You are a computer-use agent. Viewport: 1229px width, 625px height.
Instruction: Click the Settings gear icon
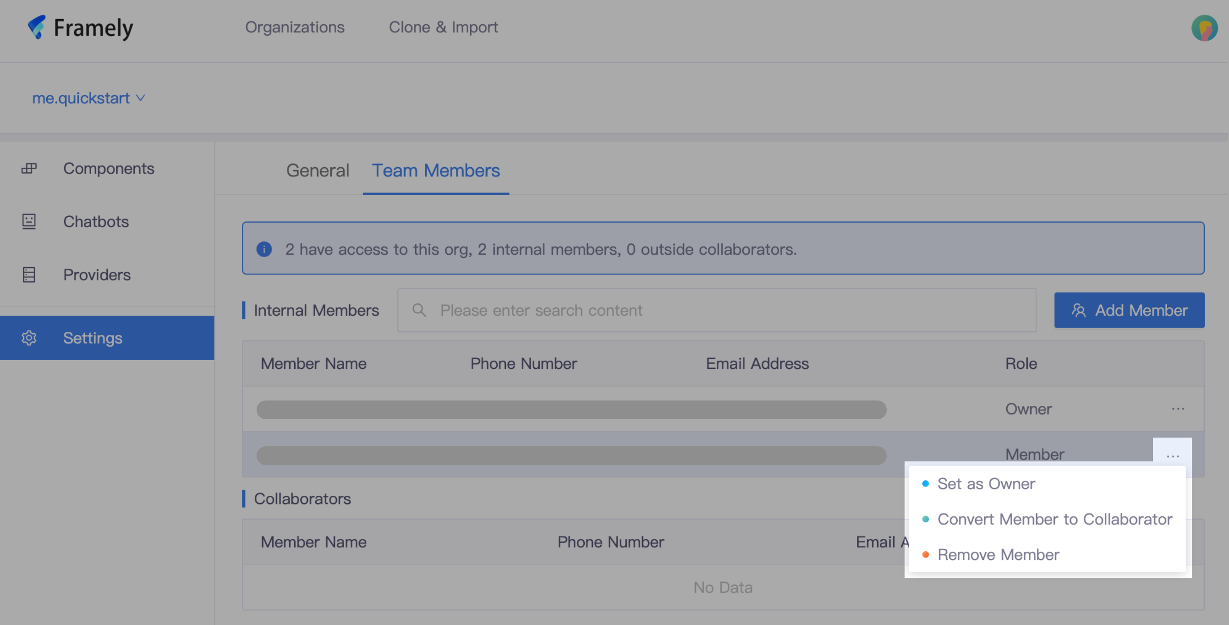coord(28,338)
